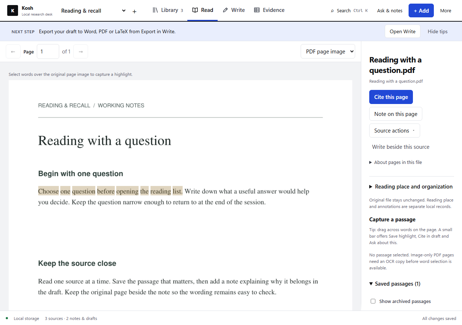Viewport: 462px width, 325px height.
Task: Click Cite this page button
Action: pyautogui.click(x=391, y=97)
